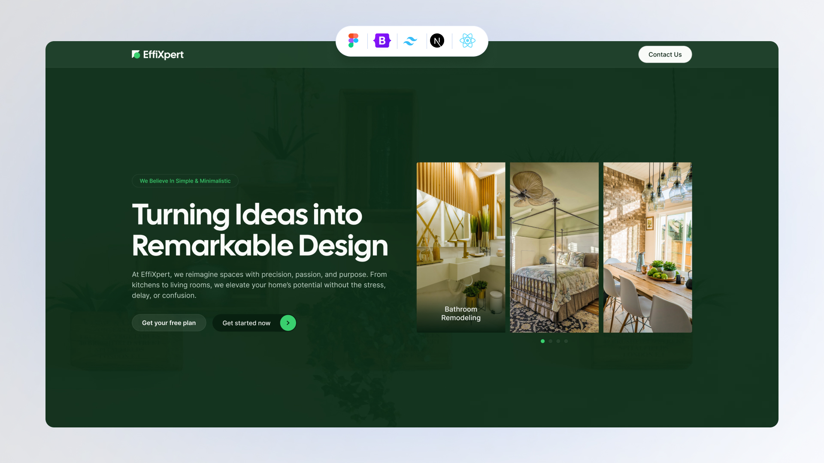Choose the Next.js N icon
Image resolution: width=824 pixels, height=463 pixels.
click(x=437, y=41)
